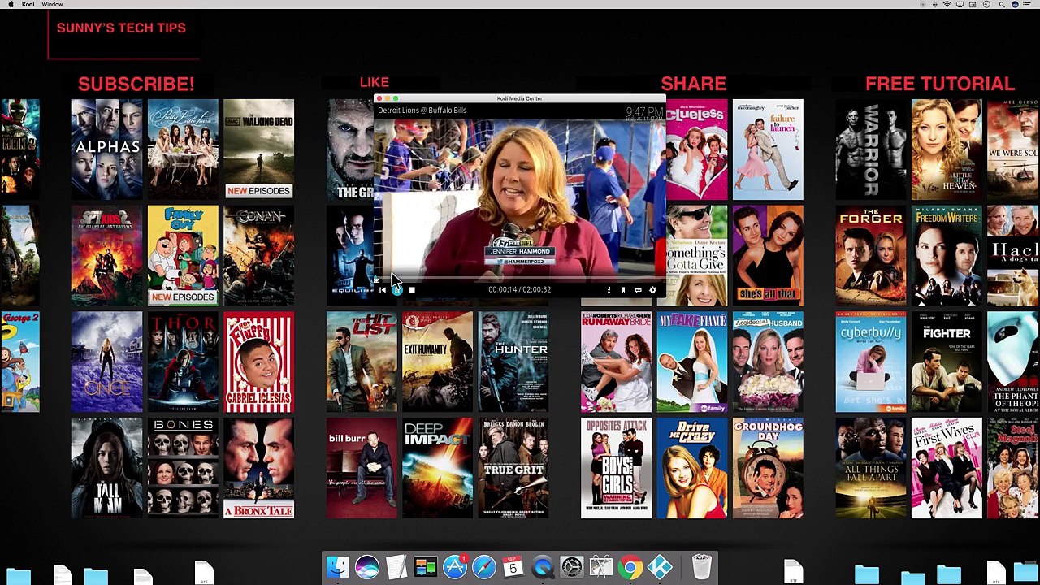
Task: Select the Exit Humanity poster
Action: (x=437, y=362)
